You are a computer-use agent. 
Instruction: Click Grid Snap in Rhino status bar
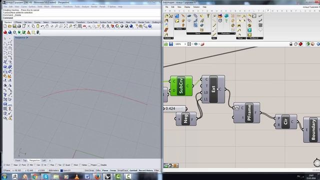pyautogui.click(x=89, y=170)
